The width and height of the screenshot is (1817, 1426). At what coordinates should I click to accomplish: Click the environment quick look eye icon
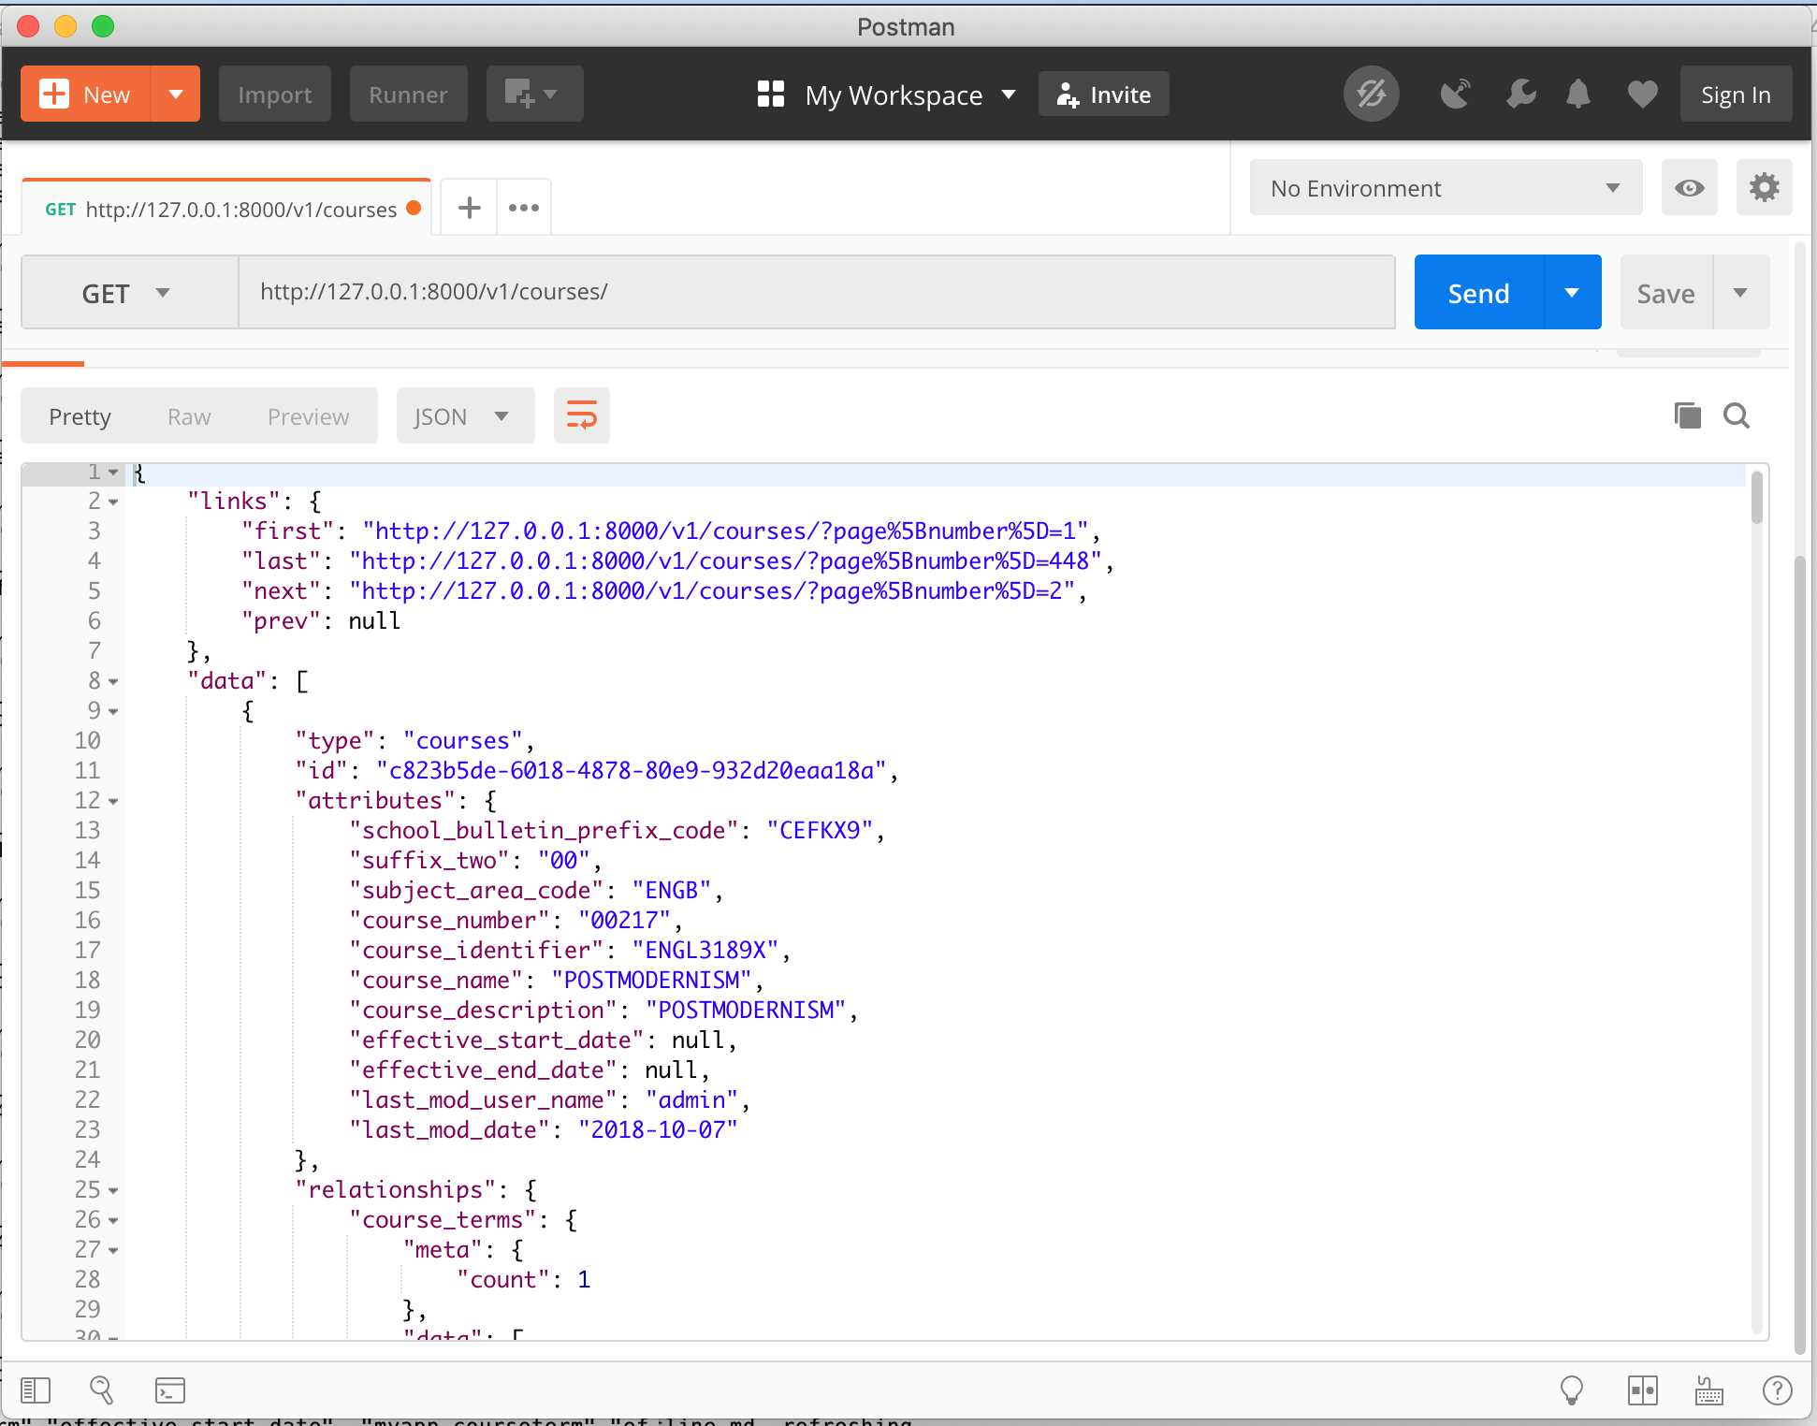(x=1689, y=188)
